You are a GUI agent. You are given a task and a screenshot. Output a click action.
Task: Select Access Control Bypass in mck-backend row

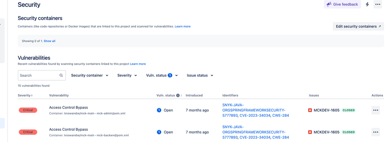[68, 130]
